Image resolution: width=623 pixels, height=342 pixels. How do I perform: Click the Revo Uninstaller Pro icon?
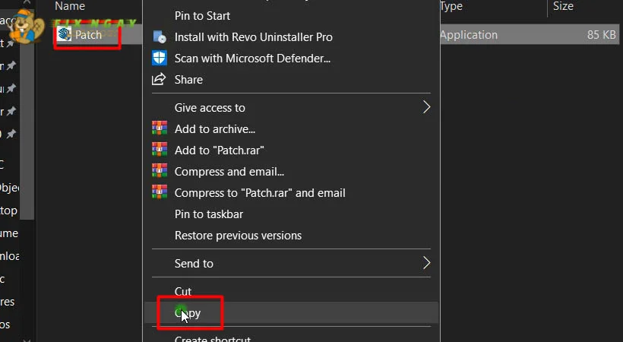tap(159, 36)
